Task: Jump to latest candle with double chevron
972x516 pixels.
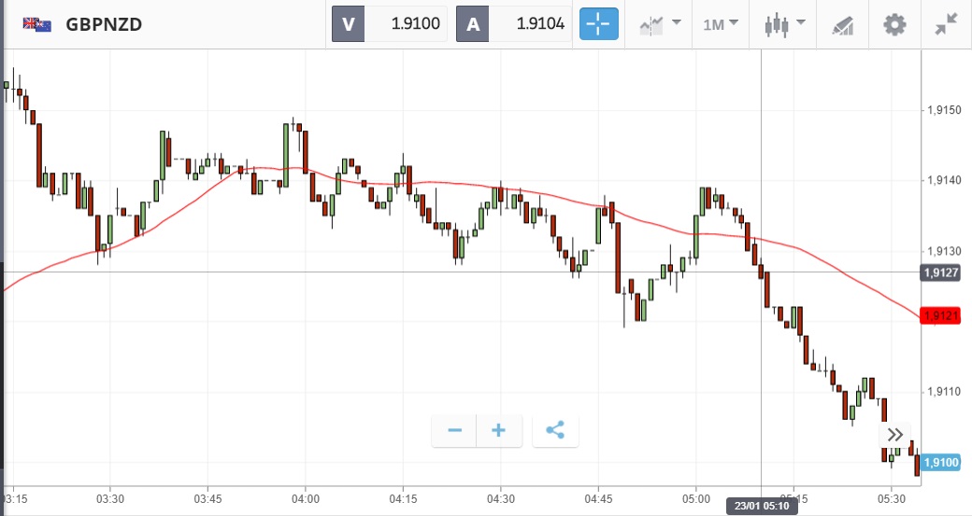Action: (894, 434)
